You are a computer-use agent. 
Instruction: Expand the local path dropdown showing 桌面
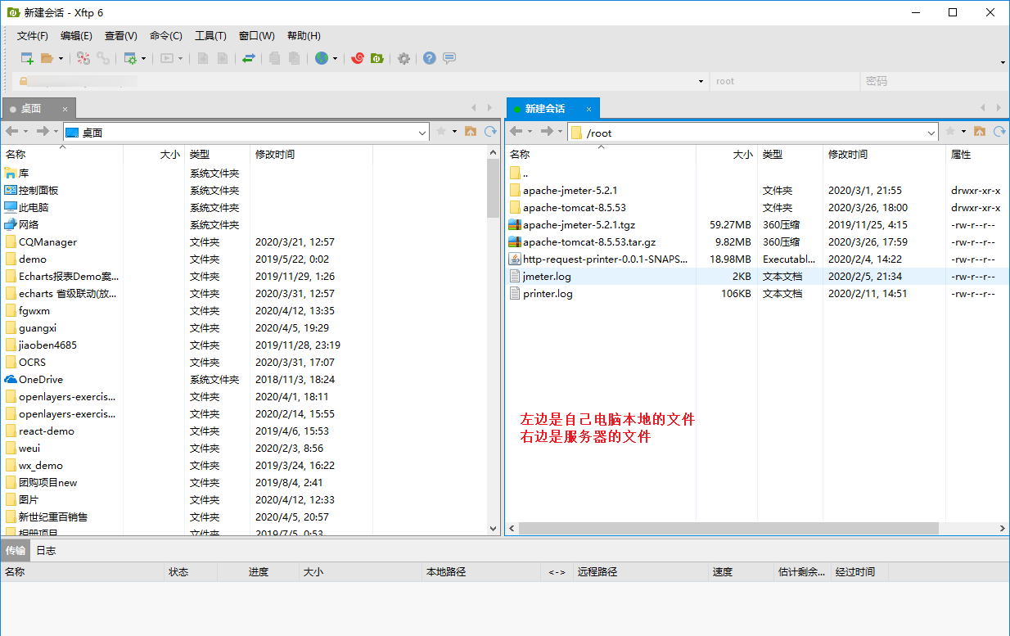point(422,131)
